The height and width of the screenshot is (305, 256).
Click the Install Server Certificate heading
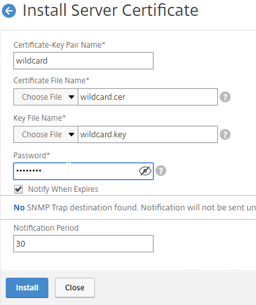(110, 10)
